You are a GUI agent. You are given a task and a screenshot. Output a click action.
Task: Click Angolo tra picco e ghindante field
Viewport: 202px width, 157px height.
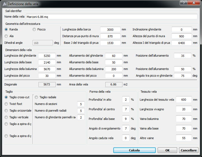[182, 76]
